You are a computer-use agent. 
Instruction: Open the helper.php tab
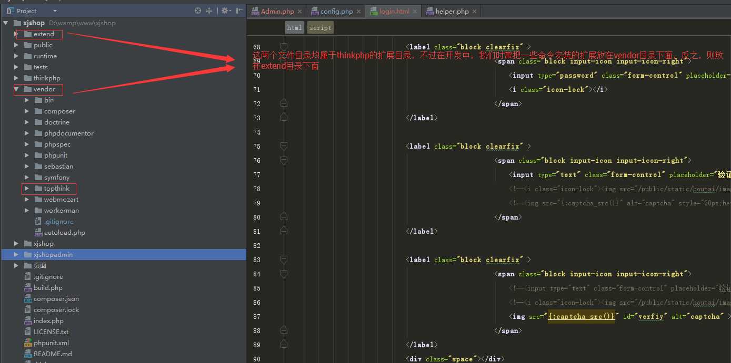452,11
